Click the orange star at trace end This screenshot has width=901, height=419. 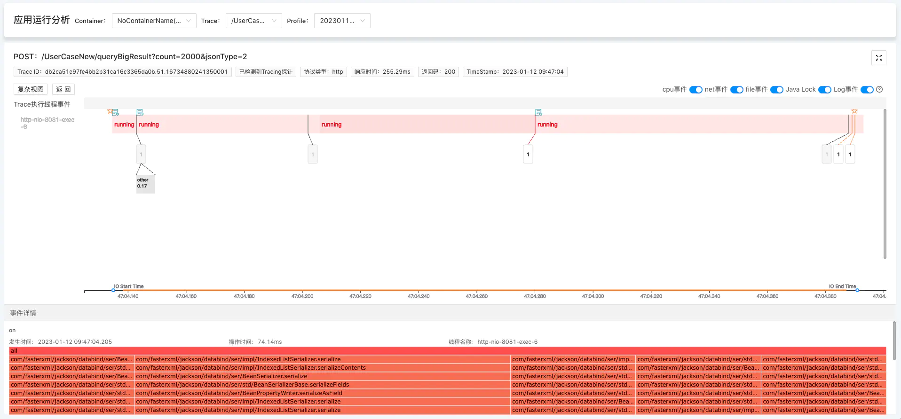854,111
